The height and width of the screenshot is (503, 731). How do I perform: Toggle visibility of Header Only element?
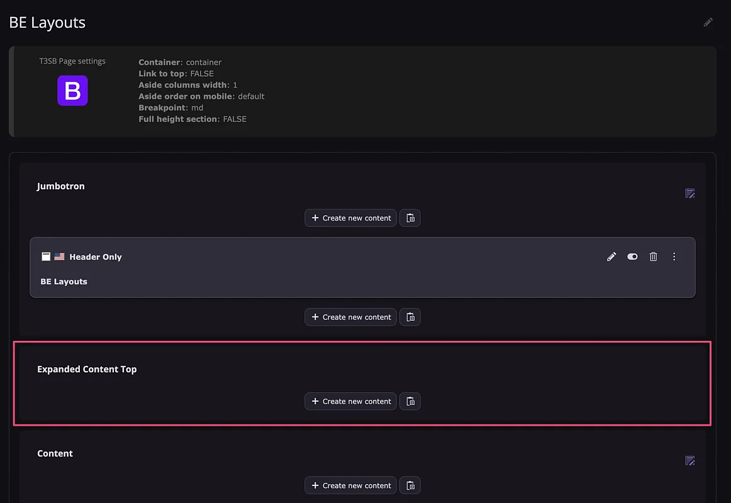point(632,257)
